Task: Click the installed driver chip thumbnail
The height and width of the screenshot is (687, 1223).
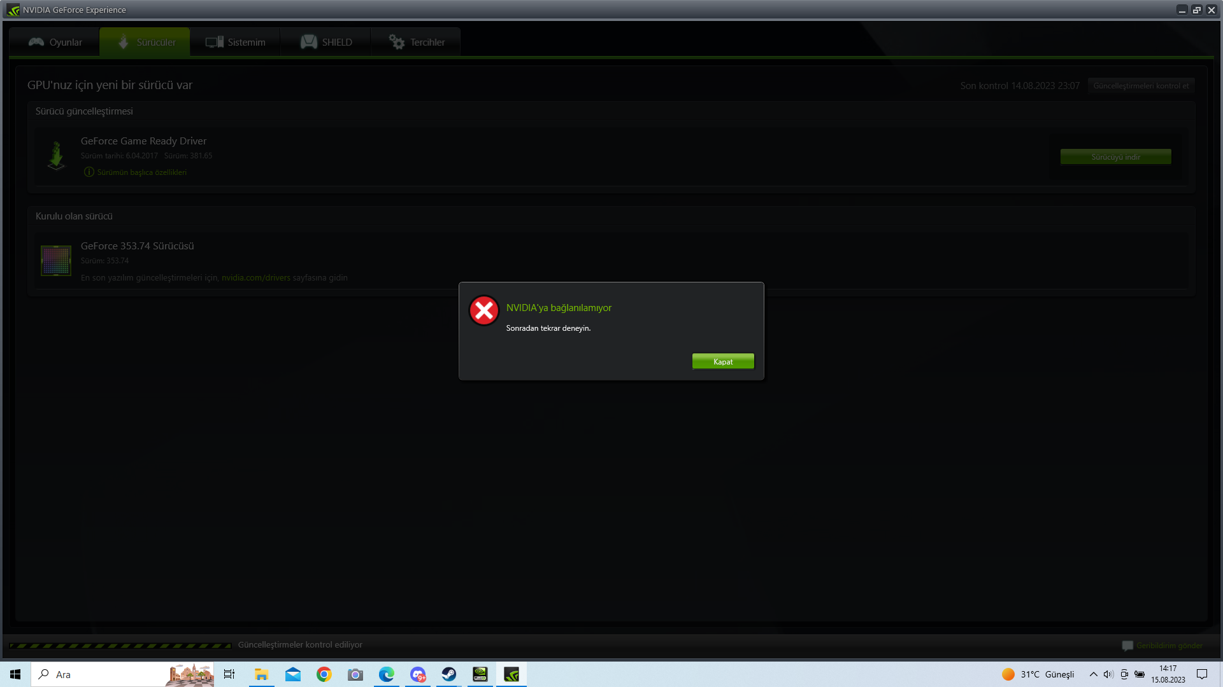Action: [x=56, y=261]
